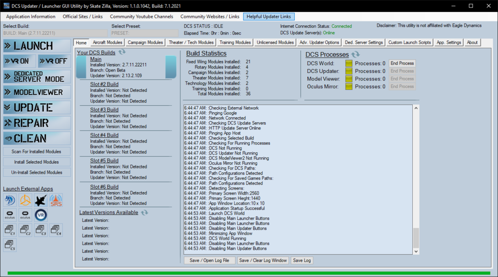498x277 pixels.
Task: Refresh the Your DCS Builds list
Action: point(122,52)
